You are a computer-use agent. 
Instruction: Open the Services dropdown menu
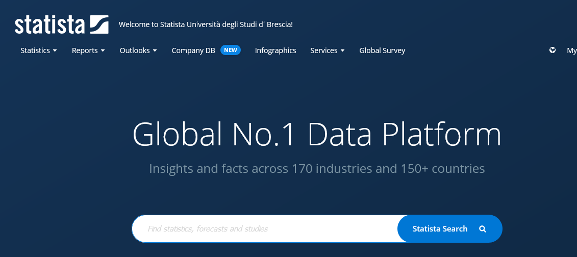pos(328,50)
